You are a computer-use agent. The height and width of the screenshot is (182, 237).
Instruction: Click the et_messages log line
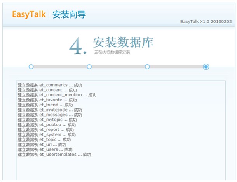coord(50,115)
